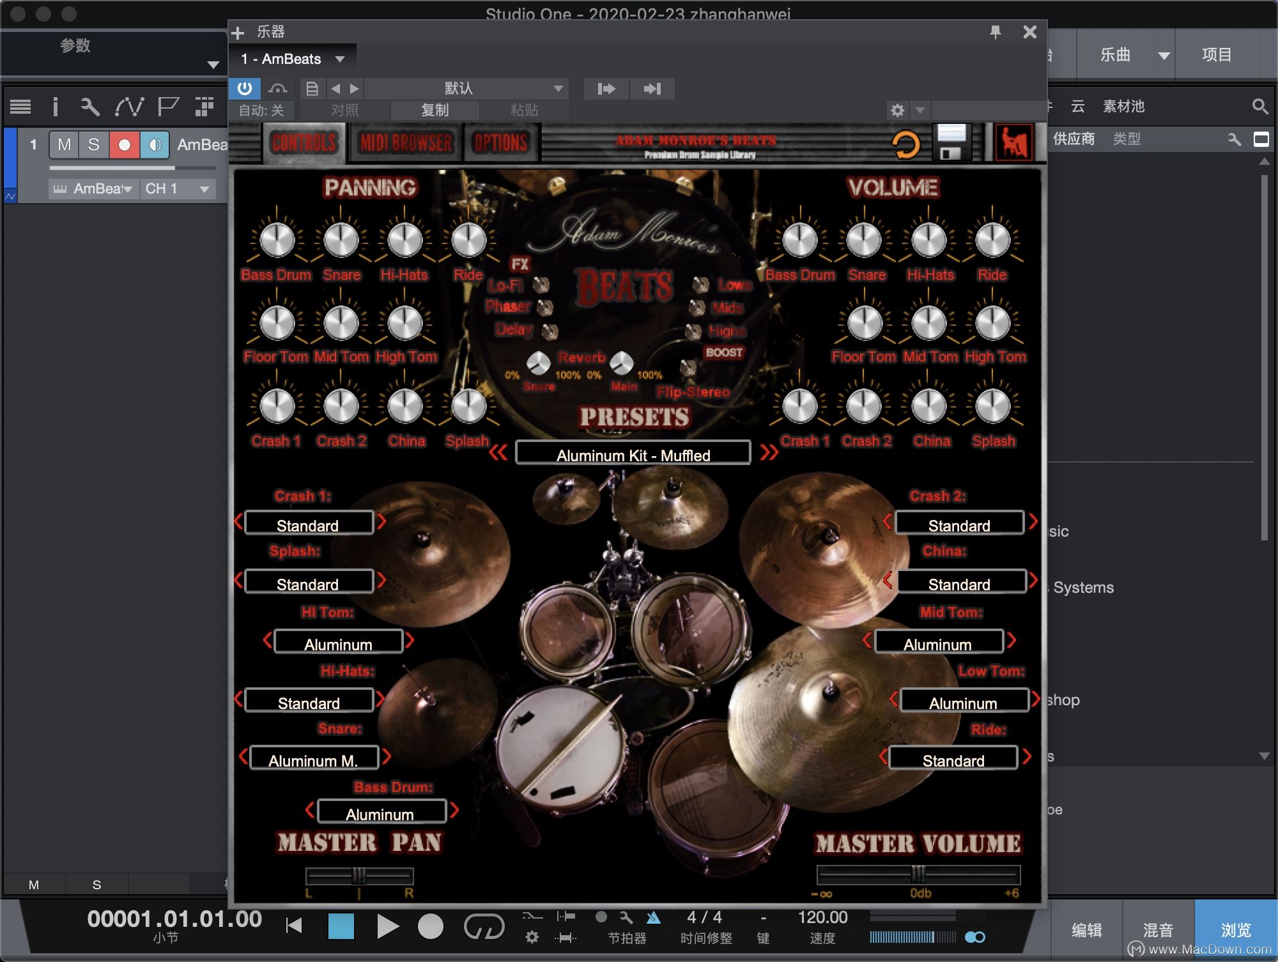Open the 混音 mix view tab
The width and height of the screenshot is (1278, 962).
click(1159, 930)
